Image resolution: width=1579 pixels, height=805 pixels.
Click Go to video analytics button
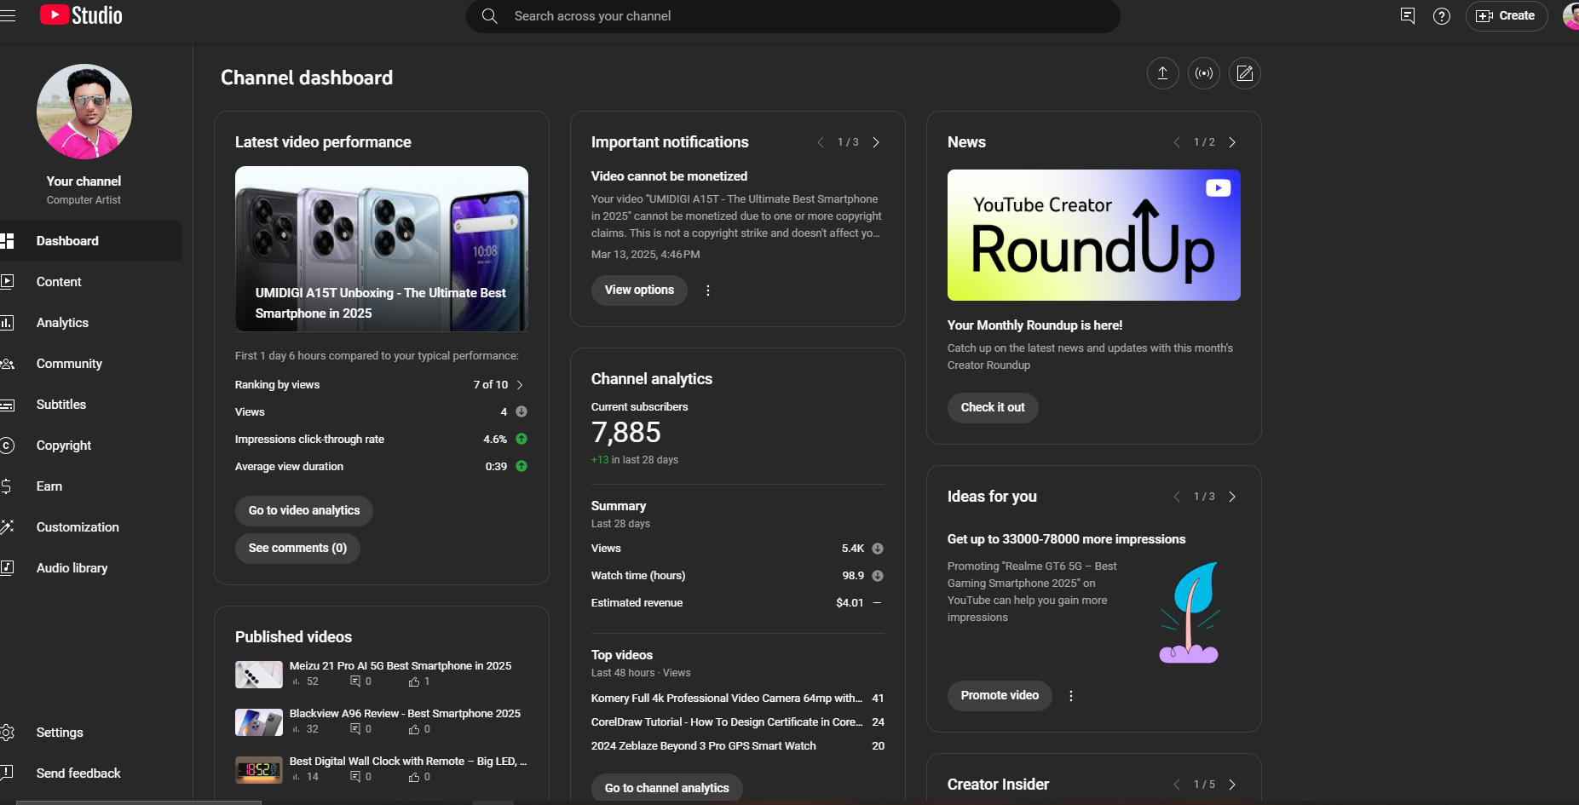[x=304, y=511]
